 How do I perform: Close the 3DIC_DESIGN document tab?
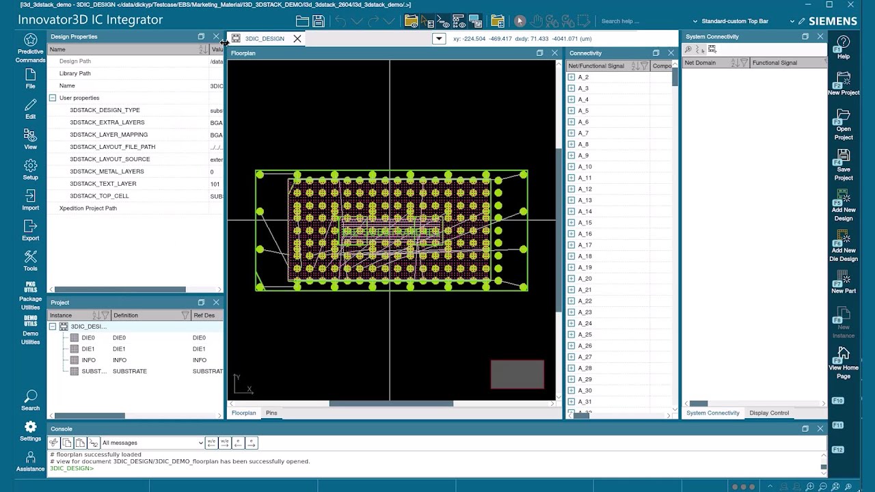coord(297,39)
